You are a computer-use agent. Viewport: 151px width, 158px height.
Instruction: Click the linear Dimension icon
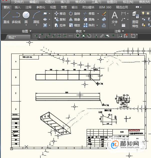123,13
